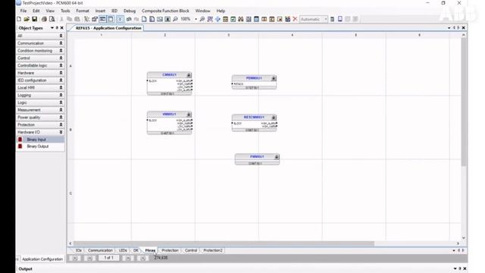Open the zoom level dropdown arrow

click(196, 19)
